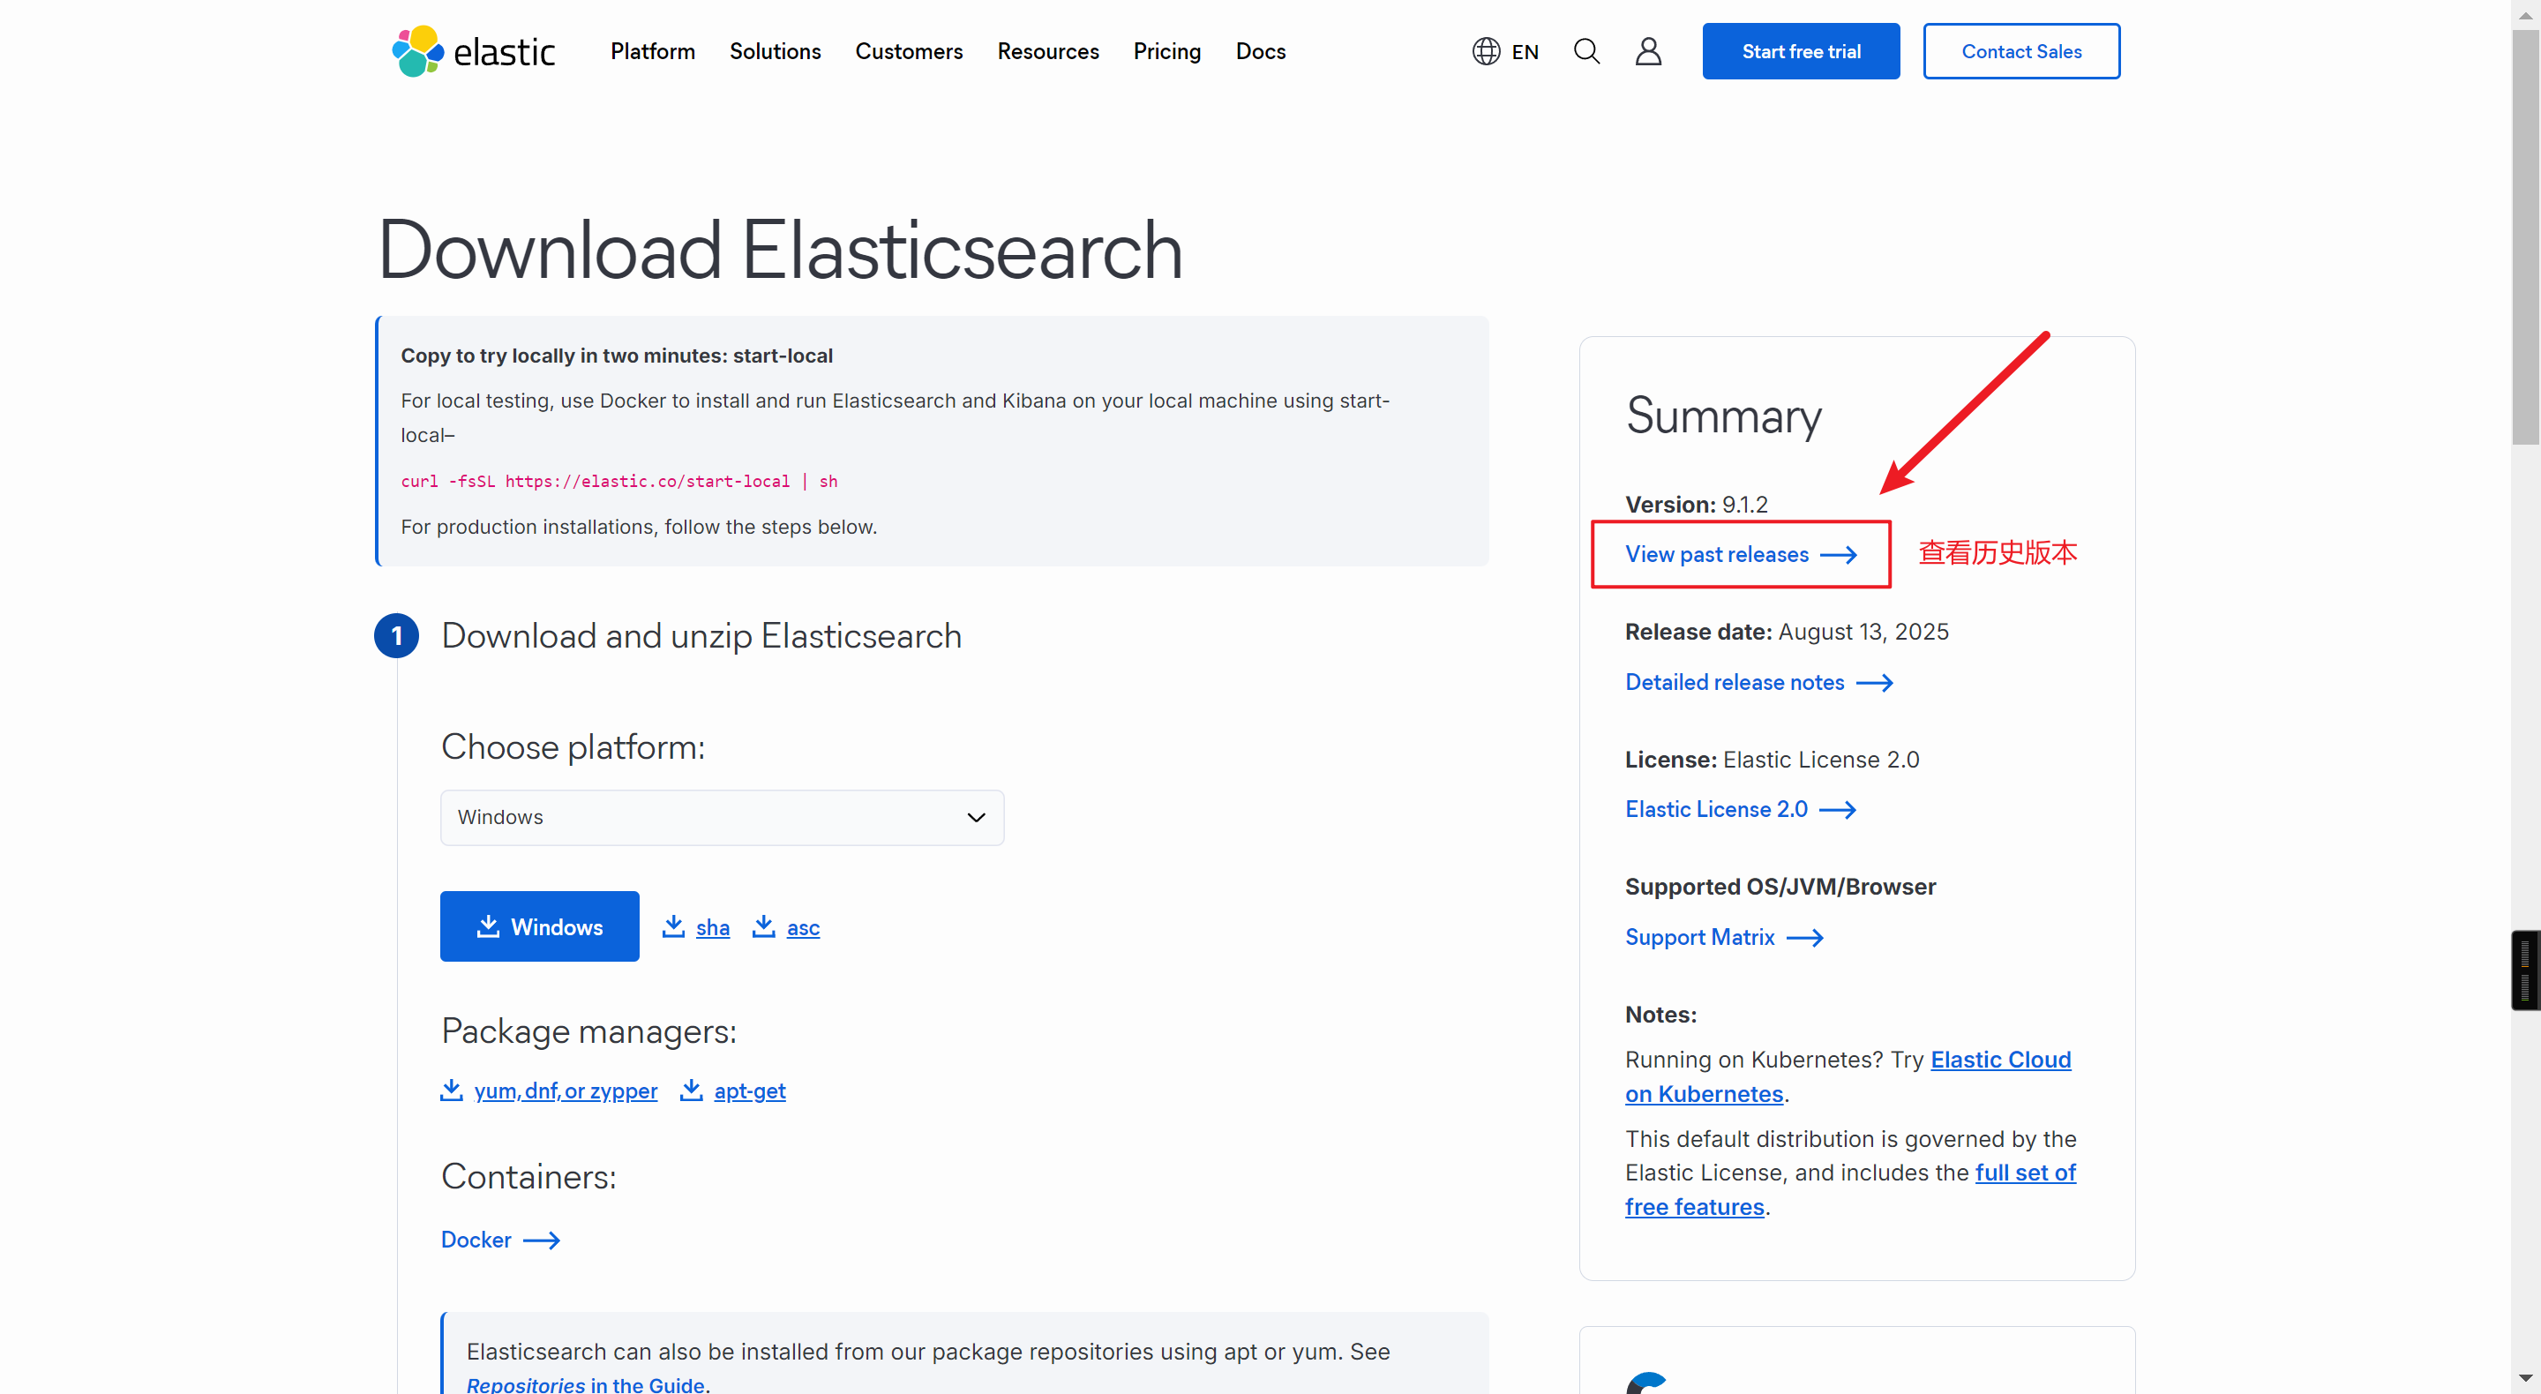Open the Support Matrix link
Screen dimensions: 2541x1394
point(1698,937)
